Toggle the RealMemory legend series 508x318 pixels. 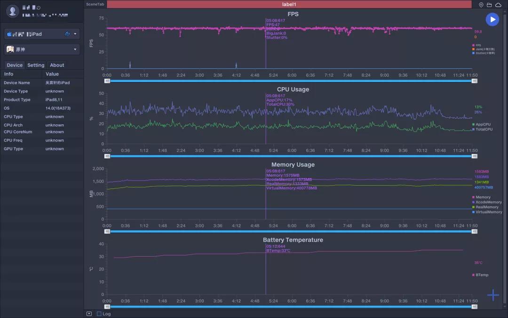pyautogui.click(x=486, y=207)
